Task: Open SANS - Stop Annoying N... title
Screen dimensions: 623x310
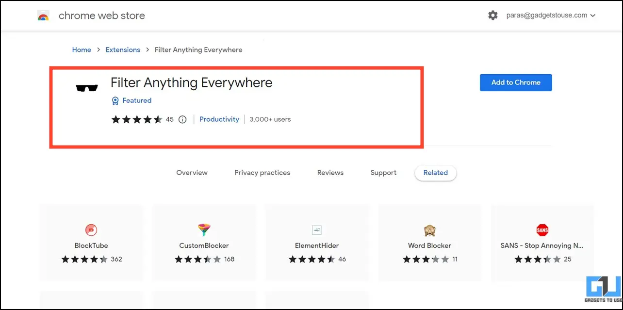Action: coord(542,245)
